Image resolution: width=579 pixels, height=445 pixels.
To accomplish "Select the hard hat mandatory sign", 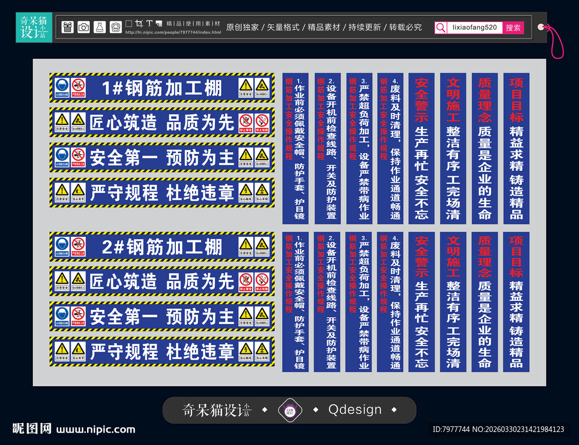I will pos(62,87).
